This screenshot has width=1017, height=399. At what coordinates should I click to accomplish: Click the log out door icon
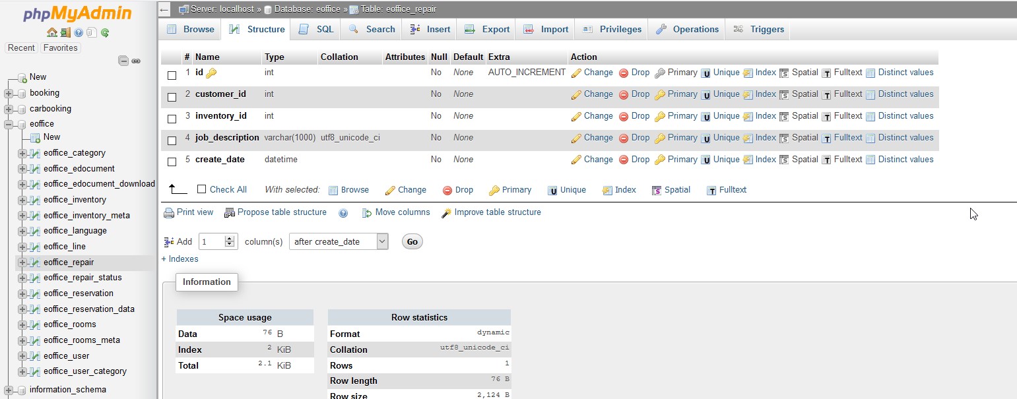[x=65, y=32]
